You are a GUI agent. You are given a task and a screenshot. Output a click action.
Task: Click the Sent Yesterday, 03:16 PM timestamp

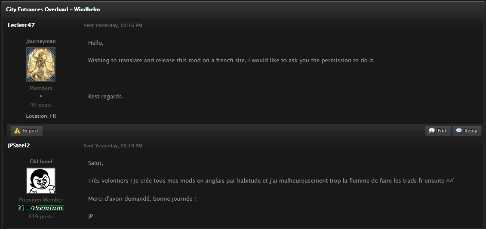113,25
